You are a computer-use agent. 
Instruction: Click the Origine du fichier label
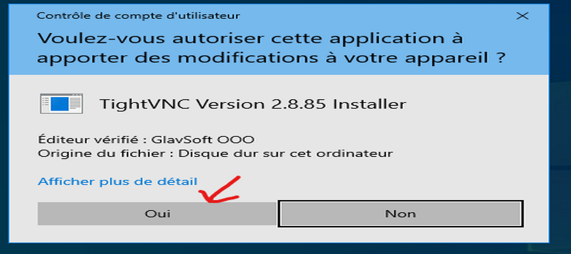[x=102, y=154]
